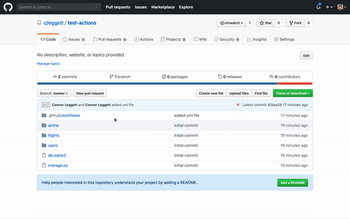Viewport: 350px width, 219px height.
Task: Click the language breakdown color bar
Action: pos(175,84)
